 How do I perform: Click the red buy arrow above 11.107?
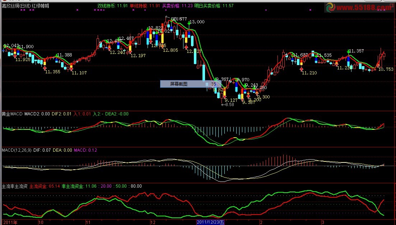[71, 69]
